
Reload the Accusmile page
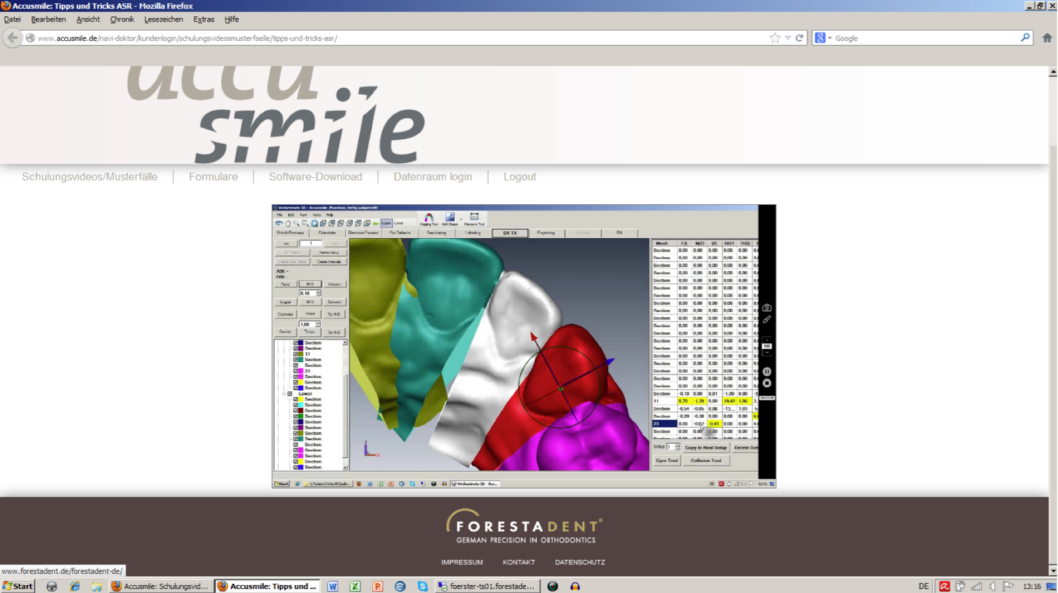800,38
